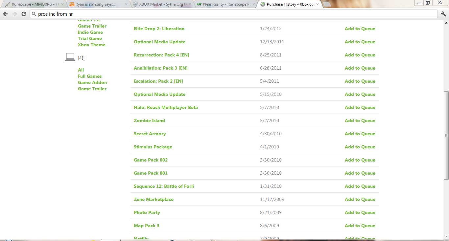Add Annihilation: Pack 3 to queue
This screenshot has height=241, width=449.
click(360, 68)
